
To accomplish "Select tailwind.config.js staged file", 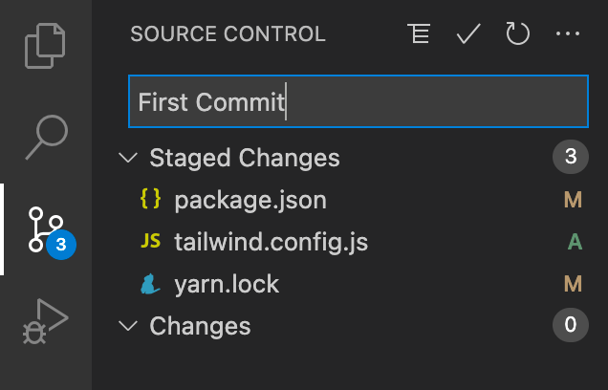I will pos(271,242).
